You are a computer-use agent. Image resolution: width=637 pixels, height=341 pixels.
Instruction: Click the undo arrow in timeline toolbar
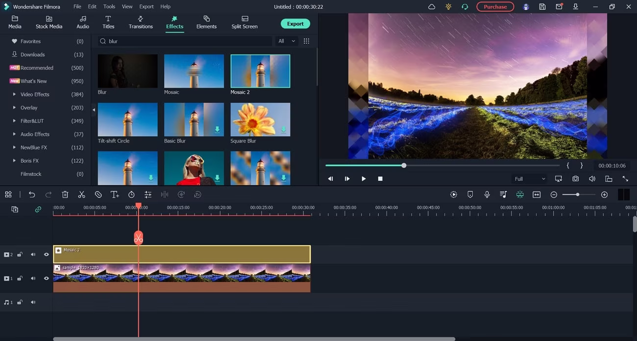(32, 195)
